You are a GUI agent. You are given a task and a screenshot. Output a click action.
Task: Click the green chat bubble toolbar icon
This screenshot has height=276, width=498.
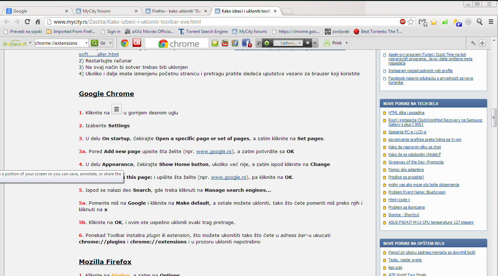pyautogui.click(x=215, y=43)
